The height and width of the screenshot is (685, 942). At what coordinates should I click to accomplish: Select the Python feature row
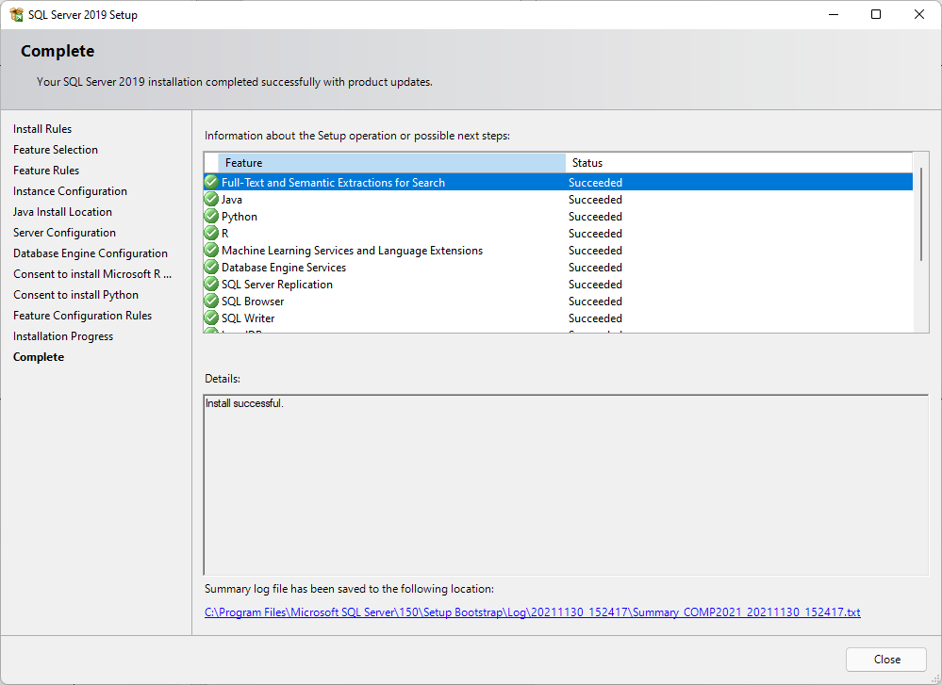[x=558, y=216]
